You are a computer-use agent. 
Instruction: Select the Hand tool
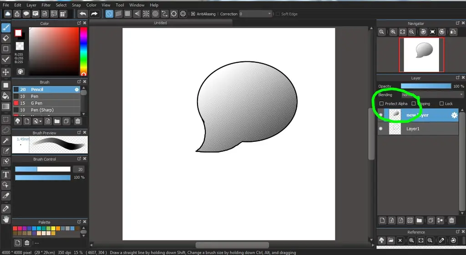[x=5, y=220]
